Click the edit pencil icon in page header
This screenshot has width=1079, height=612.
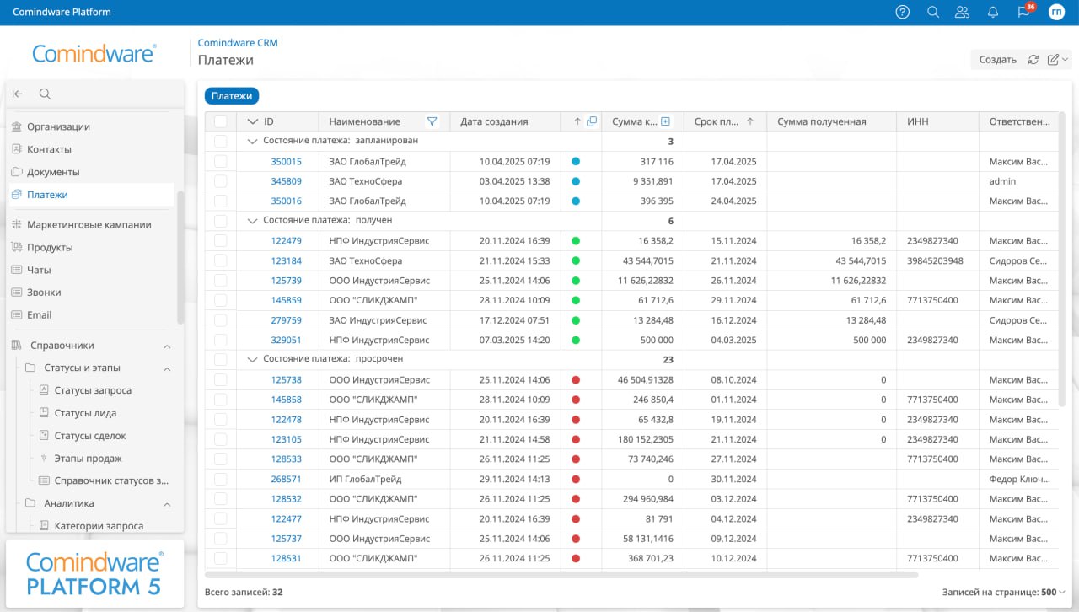tap(1053, 60)
